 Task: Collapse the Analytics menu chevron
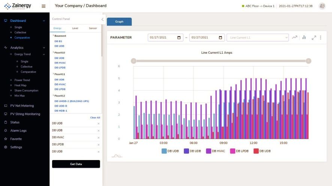point(44,48)
